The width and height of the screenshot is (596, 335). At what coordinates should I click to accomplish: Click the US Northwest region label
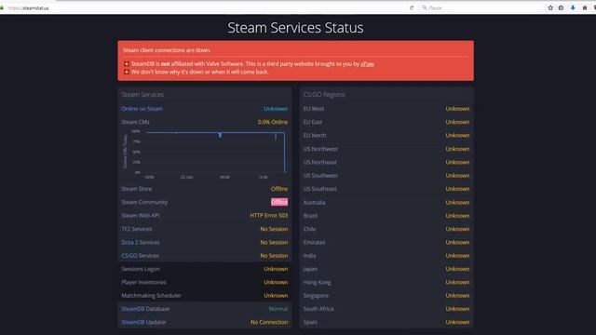320,149
